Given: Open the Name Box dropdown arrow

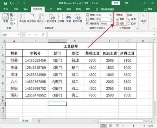Looking at the screenshot, I should pos(18,35).
